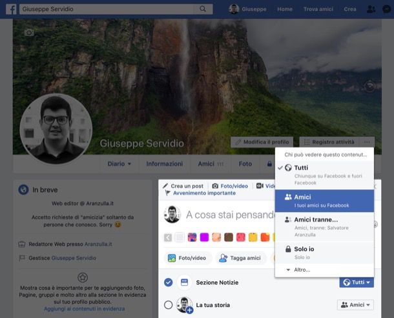Click Crea in the top navigation
Viewport: 394px width, 318px height.
[x=350, y=9]
